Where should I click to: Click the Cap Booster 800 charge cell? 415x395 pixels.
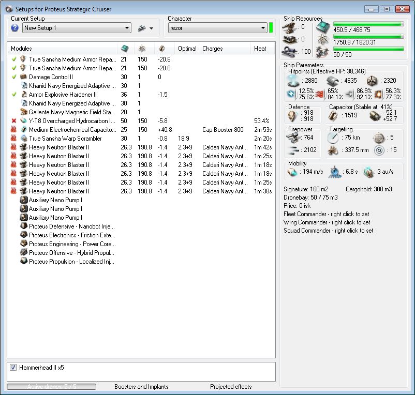point(223,130)
